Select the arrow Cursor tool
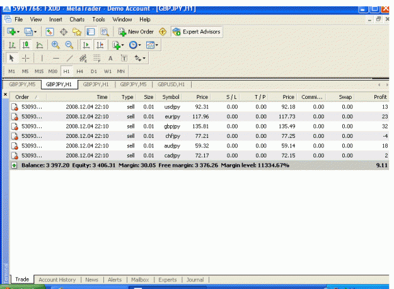The width and height of the screenshot is (394, 289). [x=11, y=59]
